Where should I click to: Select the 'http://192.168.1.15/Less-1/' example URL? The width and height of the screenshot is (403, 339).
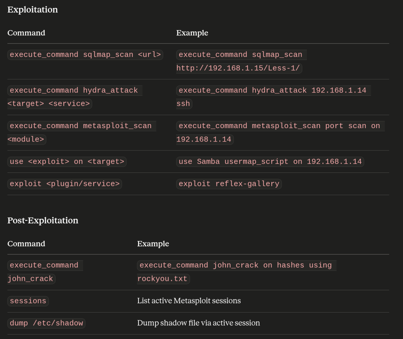[x=239, y=68]
